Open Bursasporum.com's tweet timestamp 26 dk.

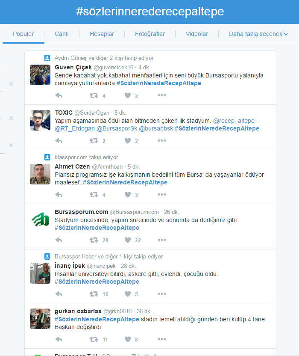coord(171,212)
